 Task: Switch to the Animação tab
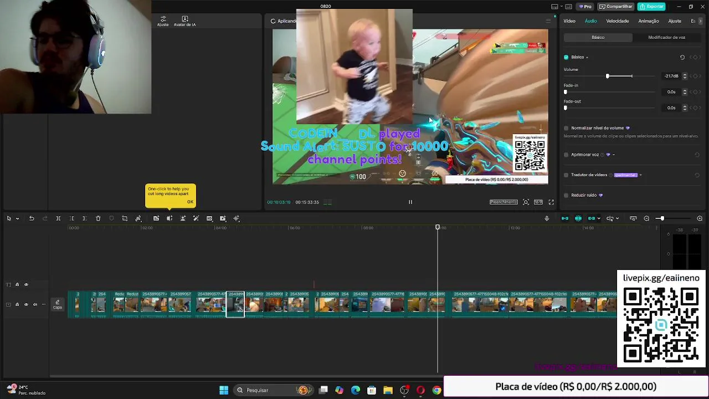tap(648, 21)
